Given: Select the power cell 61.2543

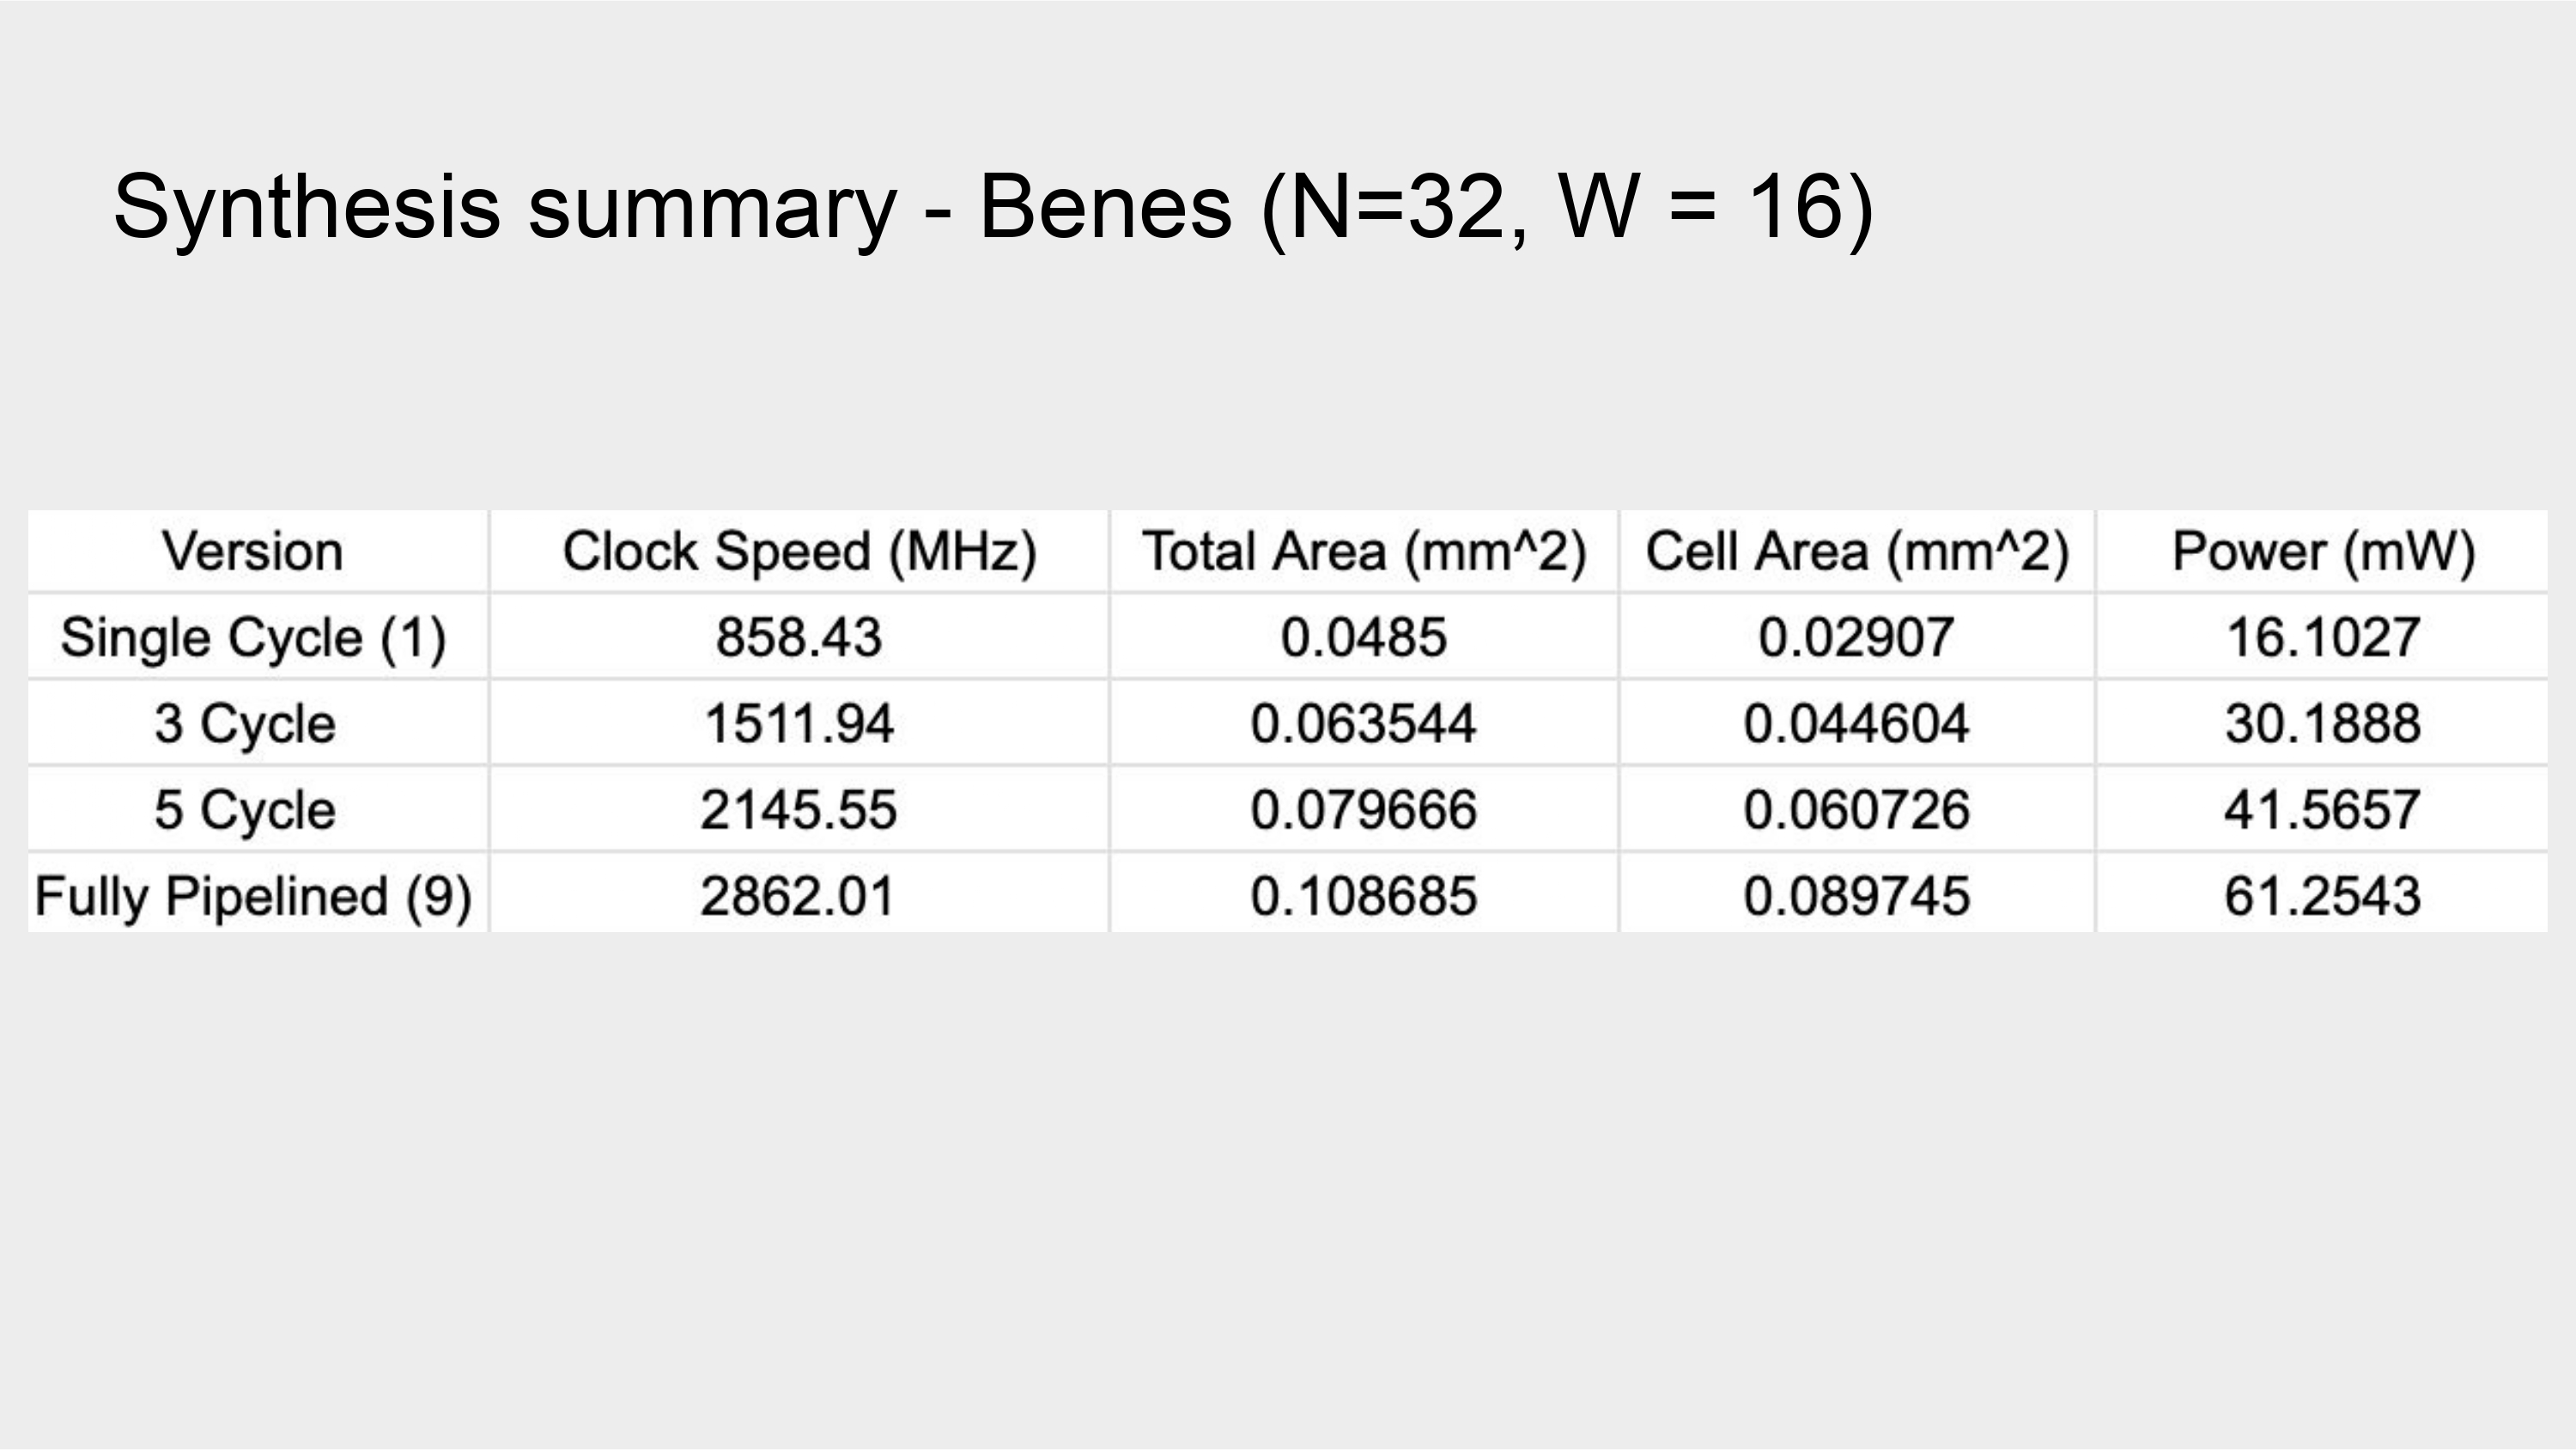Looking at the screenshot, I should tap(2323, 896).
